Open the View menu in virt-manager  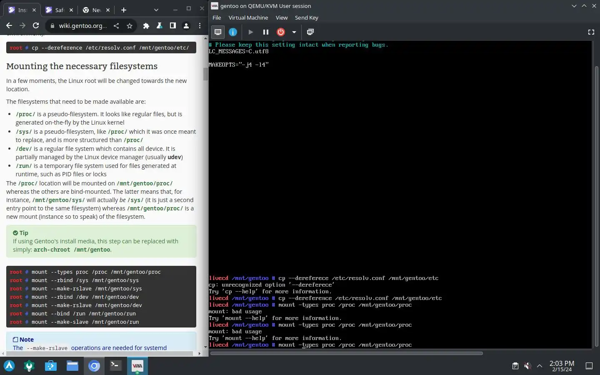pyautogui.click(x=282, y=17)
